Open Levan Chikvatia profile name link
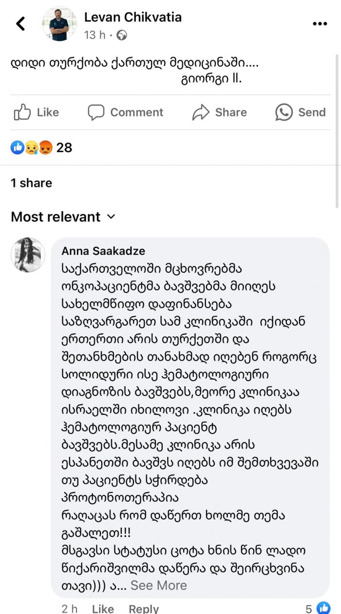Image resolution: width=341 pixels, height=614 pixels. point(133,17)
